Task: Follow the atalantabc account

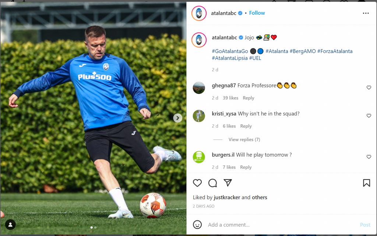Action: pyautogui.click(x=257, y=13)
